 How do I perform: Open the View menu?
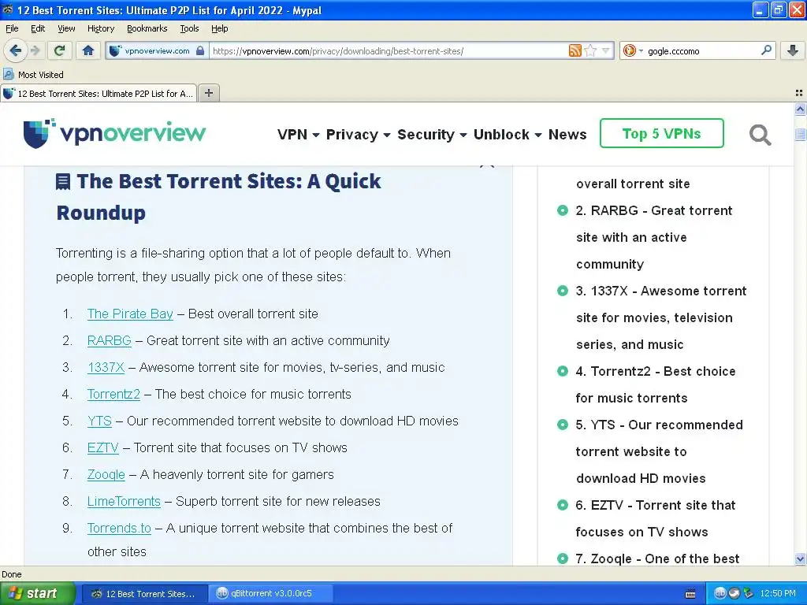pos(66,28)
